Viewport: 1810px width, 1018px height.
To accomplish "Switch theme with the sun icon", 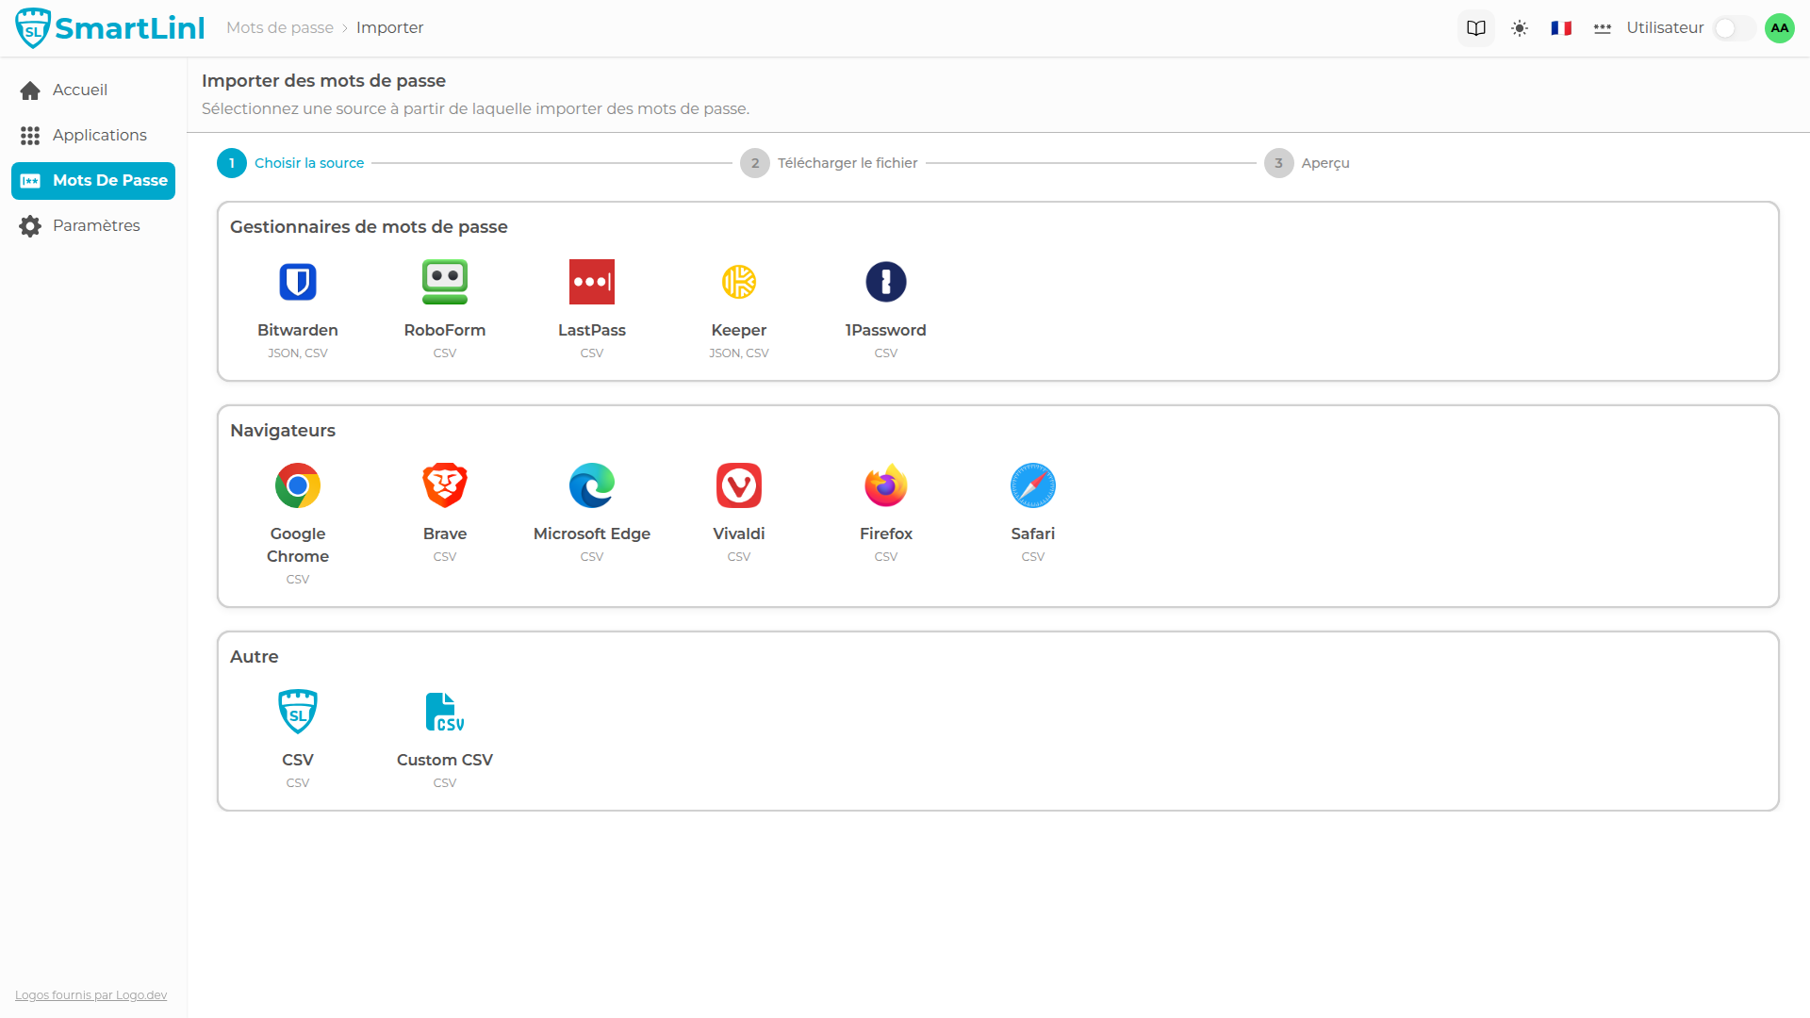I will click(x=1520, y=28).
